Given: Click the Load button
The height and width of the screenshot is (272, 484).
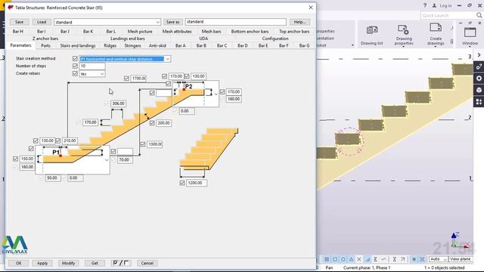Looking at the screenshot, I should pyautogui.click(x=42, y=22).
